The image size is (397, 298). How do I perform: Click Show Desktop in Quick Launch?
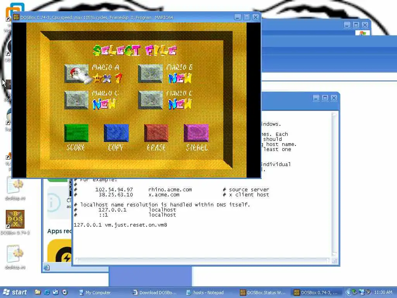[55, 292]
